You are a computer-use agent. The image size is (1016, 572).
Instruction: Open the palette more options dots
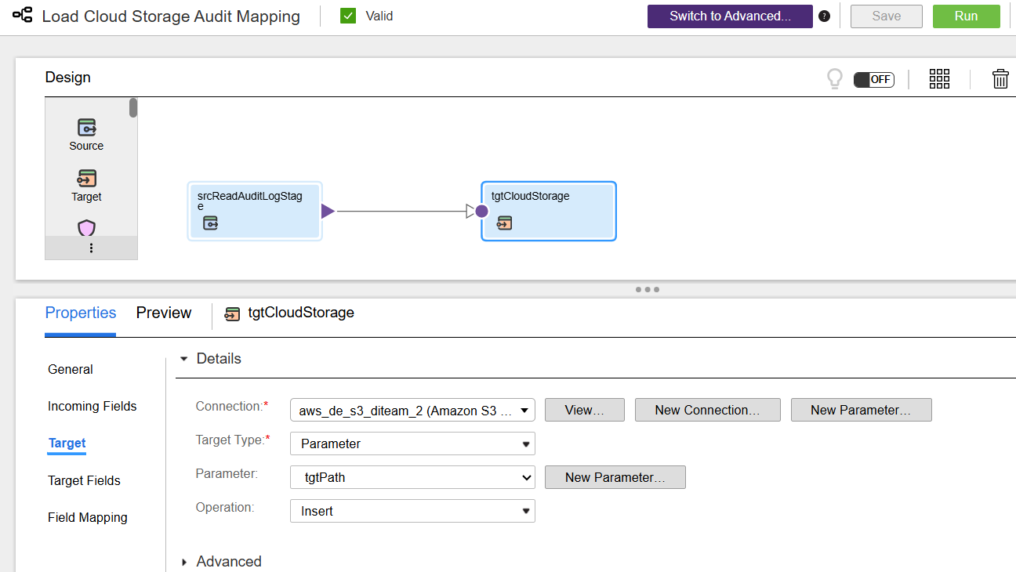click(91, 248)
